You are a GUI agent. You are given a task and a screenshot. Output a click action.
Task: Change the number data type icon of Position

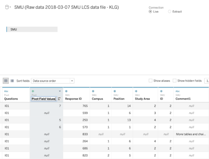click(115, 91)
